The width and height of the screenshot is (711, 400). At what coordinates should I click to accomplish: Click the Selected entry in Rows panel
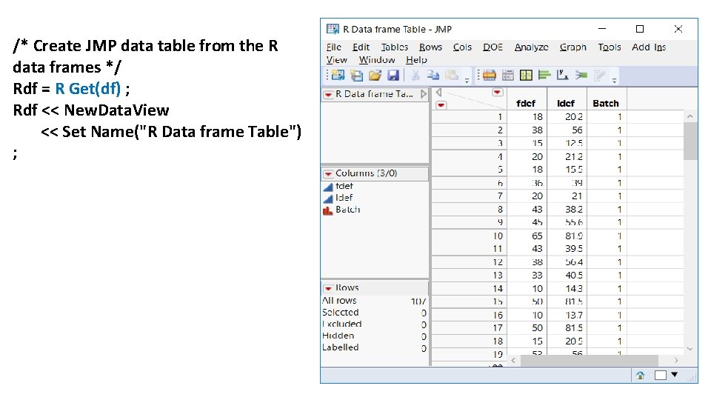pos(341,313)
